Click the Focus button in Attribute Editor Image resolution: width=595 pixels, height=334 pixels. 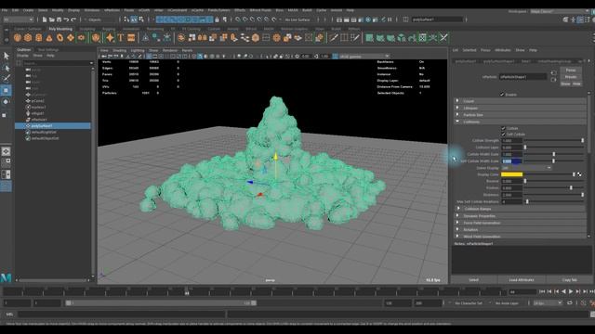(570, 71)
